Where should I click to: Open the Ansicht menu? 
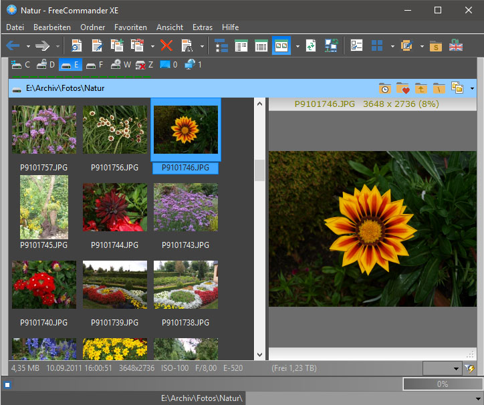pos(170,27)
